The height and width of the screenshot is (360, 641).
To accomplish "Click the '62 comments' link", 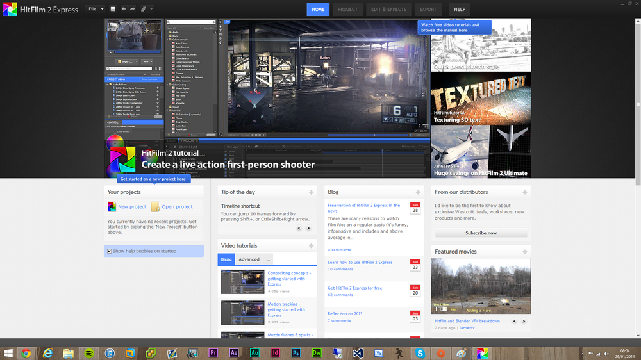I will (340, 295).
